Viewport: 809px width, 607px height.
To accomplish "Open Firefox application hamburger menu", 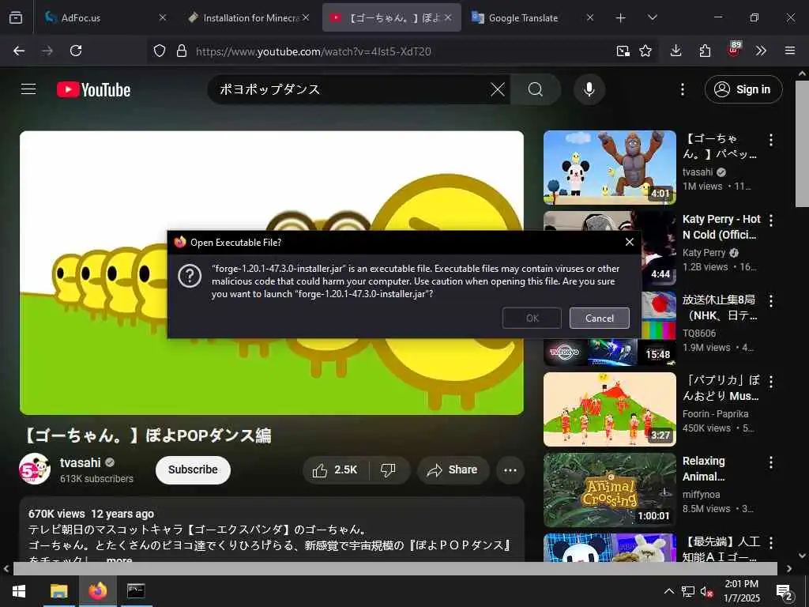I will (790, 51).
